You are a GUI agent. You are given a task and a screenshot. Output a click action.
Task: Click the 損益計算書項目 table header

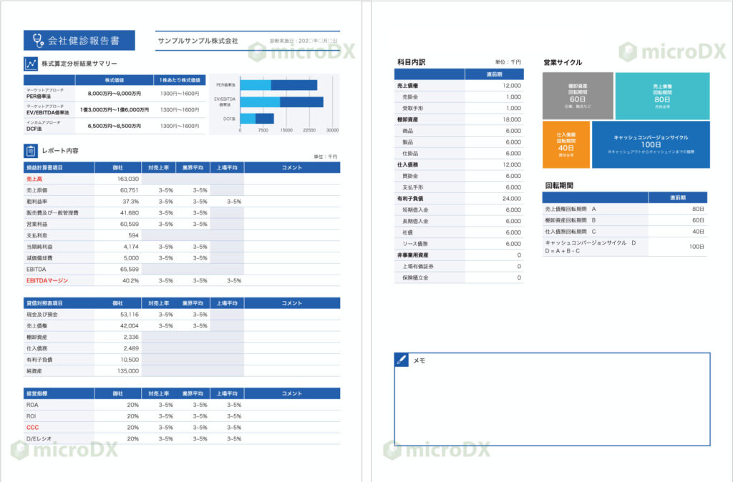click(x=59, y=167)
